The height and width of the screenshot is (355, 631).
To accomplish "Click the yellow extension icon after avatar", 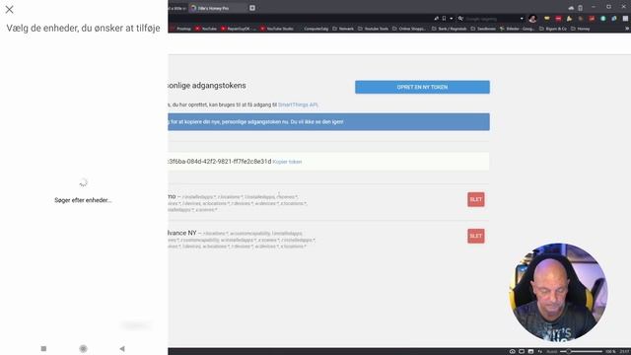I will 546,19.
